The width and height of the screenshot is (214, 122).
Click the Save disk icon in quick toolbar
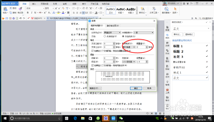[7, 18]
